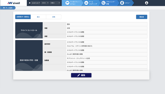Click カルシウム・ビタミンD摂取量の適正化 row
This screenshot has width=165, height=94.
click(107, 46)
